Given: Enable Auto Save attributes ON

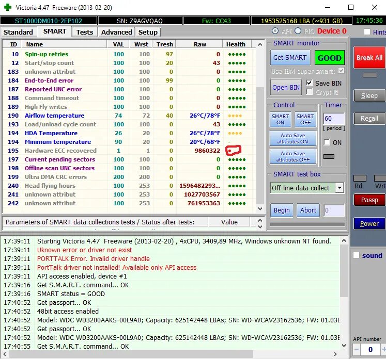Looking at the screenshot, I should (x=293, y=138).
